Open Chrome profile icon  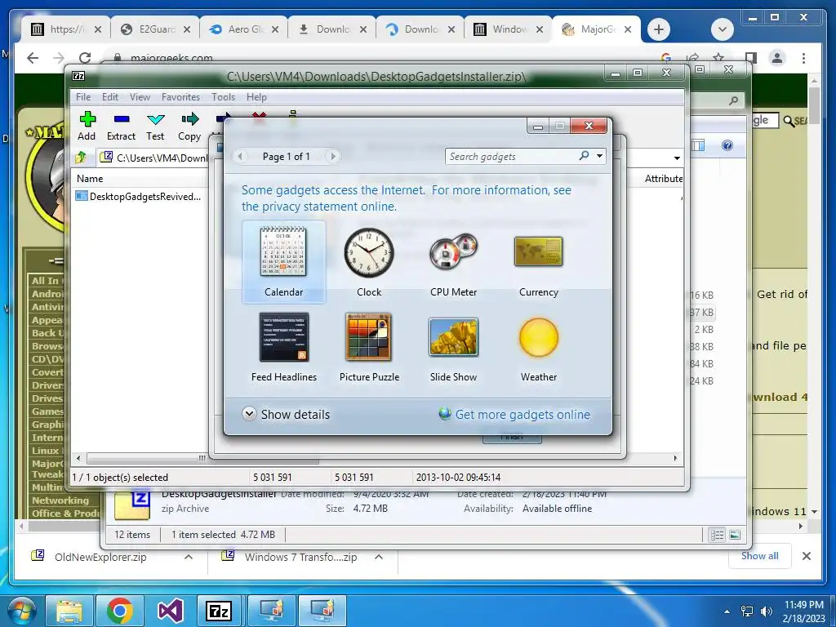[x=777, y=58]
